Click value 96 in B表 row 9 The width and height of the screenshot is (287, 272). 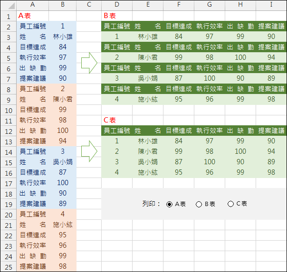click(x=210, y=99)
